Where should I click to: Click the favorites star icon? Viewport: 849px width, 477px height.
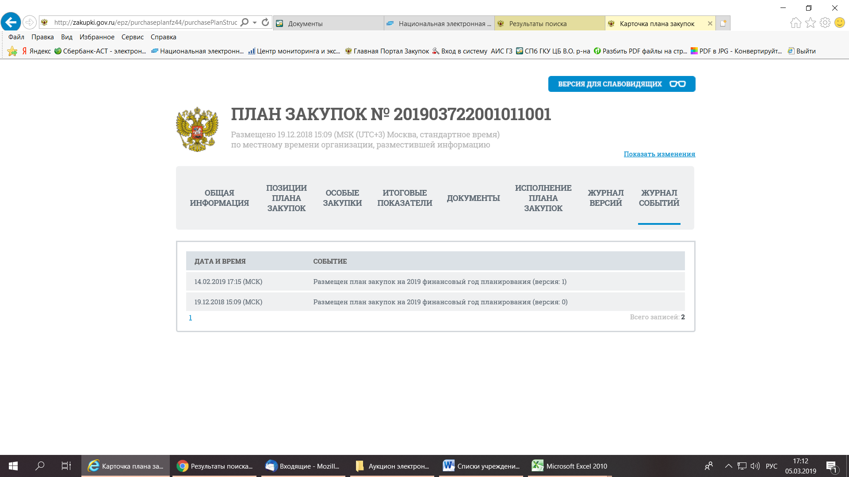tap(810, 23)
